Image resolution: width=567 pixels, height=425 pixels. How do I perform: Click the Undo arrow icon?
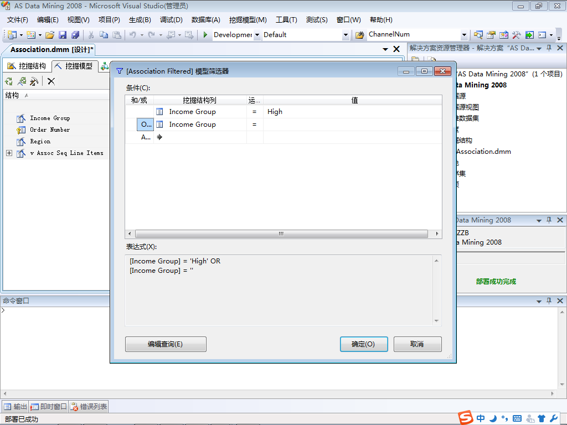133,35
